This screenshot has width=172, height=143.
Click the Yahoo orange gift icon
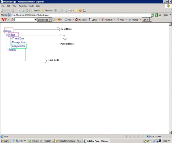(59, 20)
